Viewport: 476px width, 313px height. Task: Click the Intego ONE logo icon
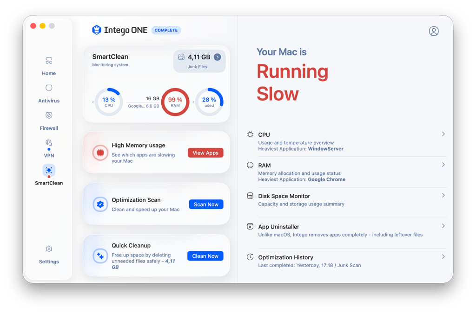tap(97, 30)
